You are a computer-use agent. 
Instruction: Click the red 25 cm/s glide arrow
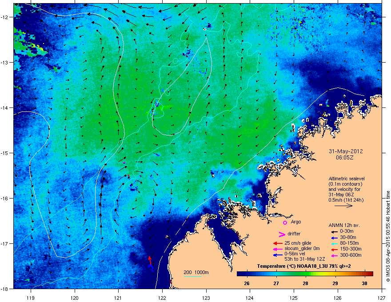click(278, 243)
